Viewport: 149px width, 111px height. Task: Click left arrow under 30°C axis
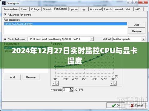pyautogui.click(x=54, y=83)
